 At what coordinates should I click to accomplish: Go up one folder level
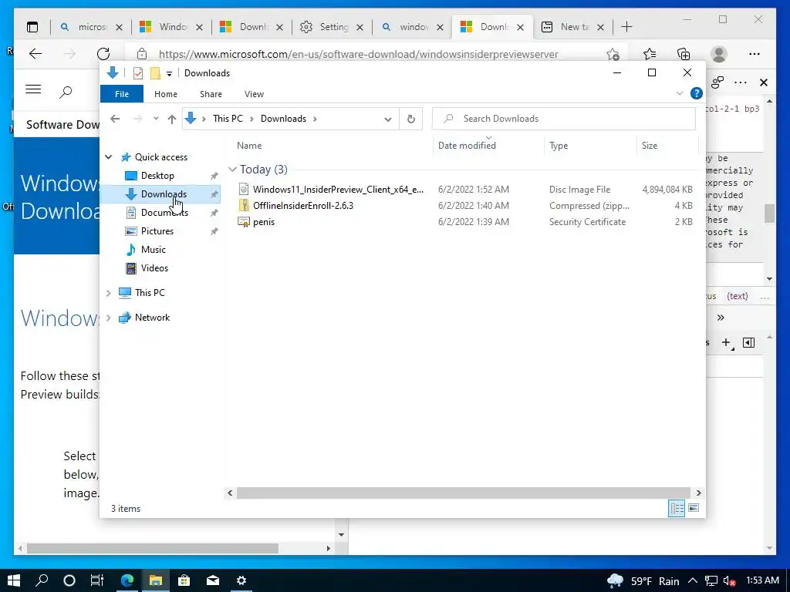(172, 119)
